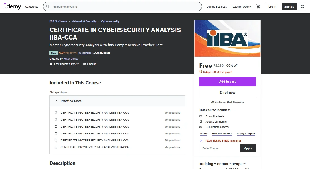The height and width of the screenshot is (169, 310).
Task: Open the Udemy home logo
Action: (x=12, y=6)
